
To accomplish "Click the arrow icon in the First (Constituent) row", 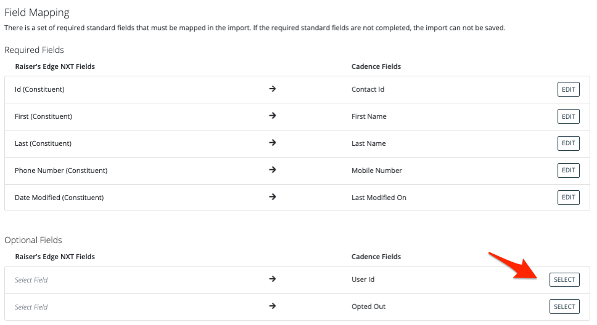I will pos(273,116).
